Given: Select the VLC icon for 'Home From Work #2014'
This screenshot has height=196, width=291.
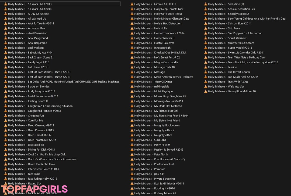Looking at the screenshot, I should [x=132, y=33].
